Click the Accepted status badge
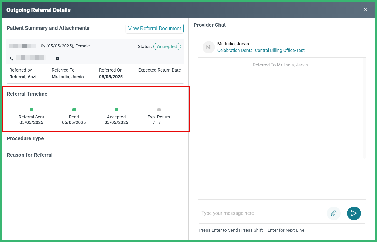The width and height of the screenshot is (377, 242). point(167,46)
